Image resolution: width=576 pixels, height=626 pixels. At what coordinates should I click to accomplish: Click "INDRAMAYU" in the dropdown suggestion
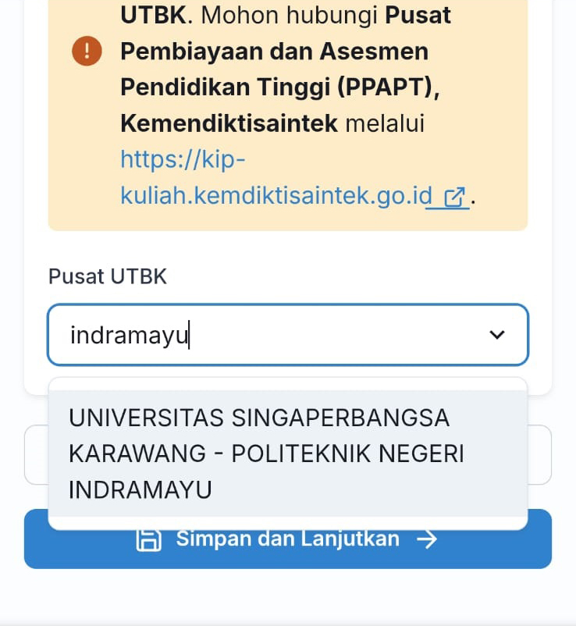140,489
